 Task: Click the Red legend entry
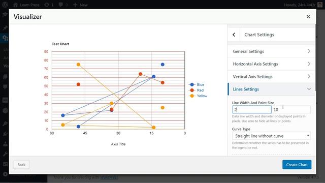click(x=197, y=90)
